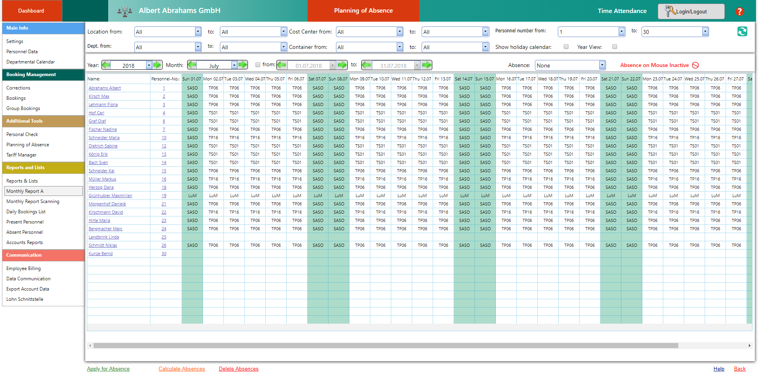Open Corrections under Booking Management
Screen dimensions: 758x384
click(x=18, y=88)
